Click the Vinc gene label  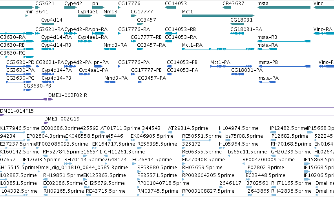(x=318, y=4)
